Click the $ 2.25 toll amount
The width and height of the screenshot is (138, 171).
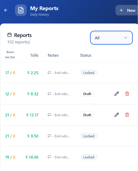pos(33,73)
